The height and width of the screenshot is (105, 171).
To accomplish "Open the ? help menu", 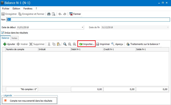I will [36, 8].
